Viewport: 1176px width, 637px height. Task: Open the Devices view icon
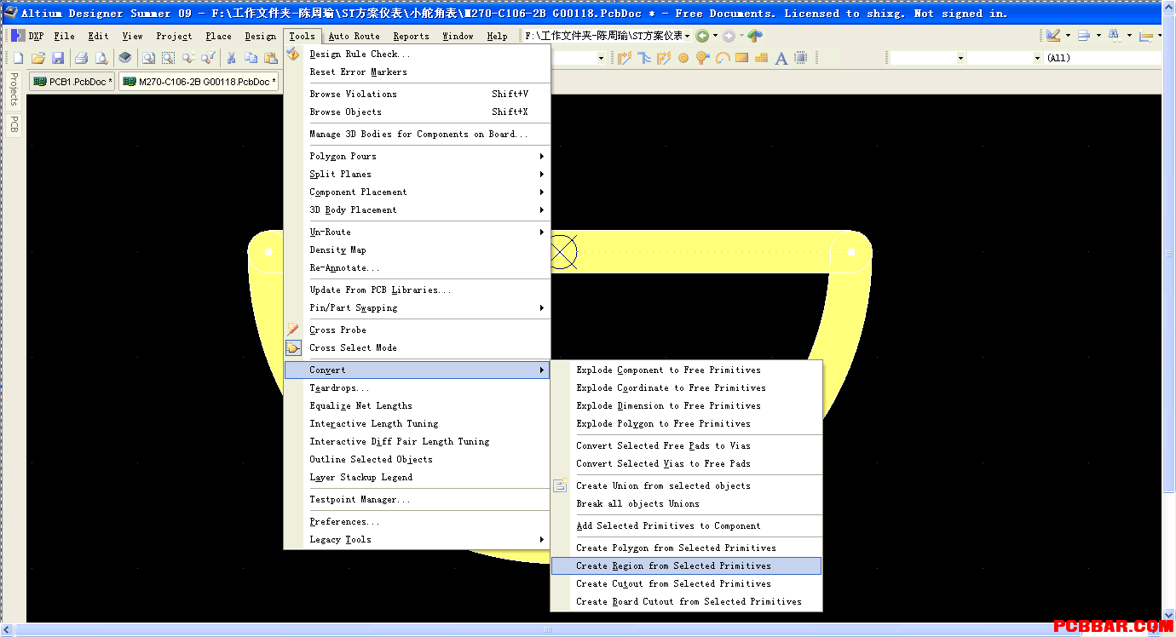point(125,58)
